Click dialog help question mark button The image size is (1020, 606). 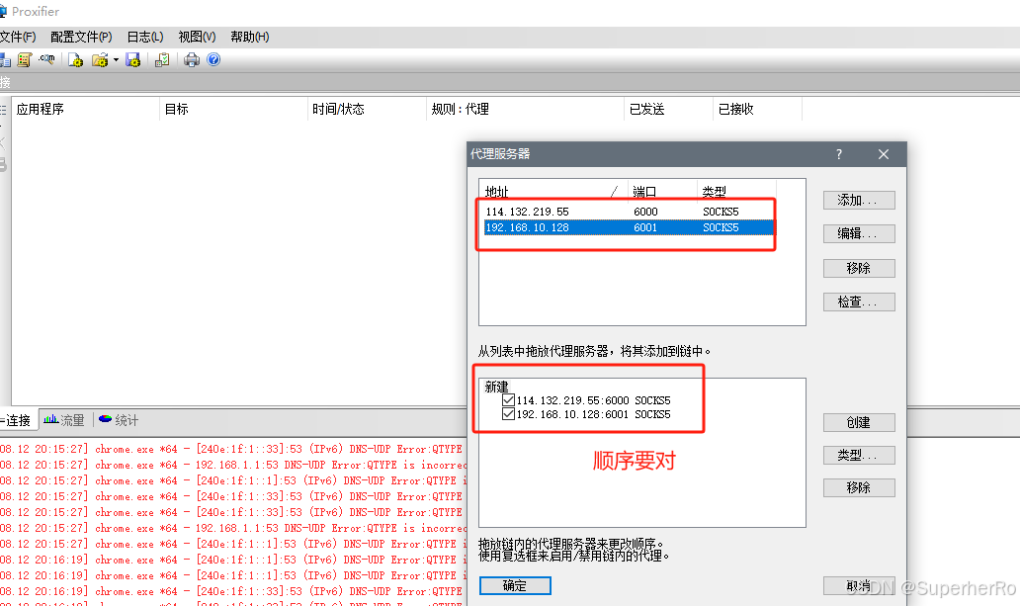coord(839,154)
